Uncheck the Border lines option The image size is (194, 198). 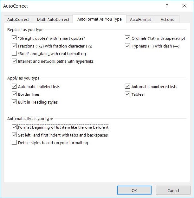pos(14,94)
